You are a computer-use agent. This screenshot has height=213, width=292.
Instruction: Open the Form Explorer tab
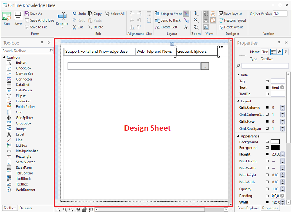(248, 208)
